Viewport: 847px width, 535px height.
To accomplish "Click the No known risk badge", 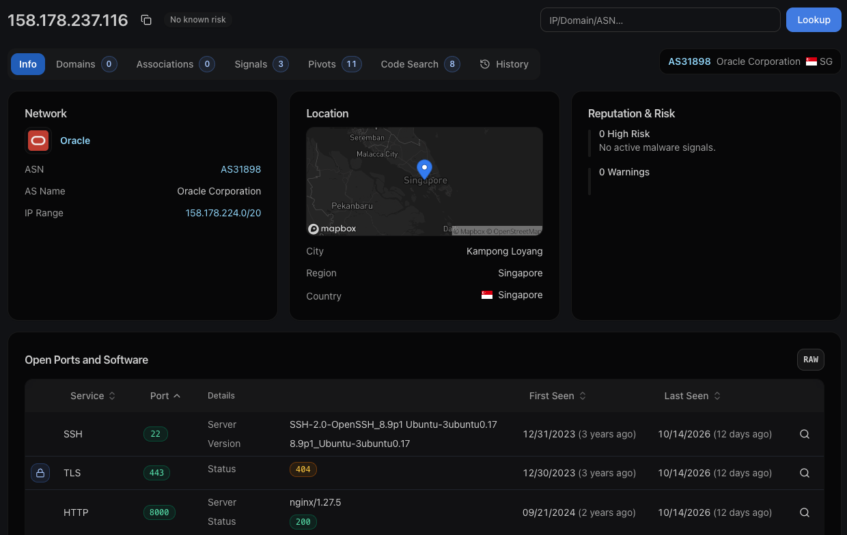I will pos(198,20).
